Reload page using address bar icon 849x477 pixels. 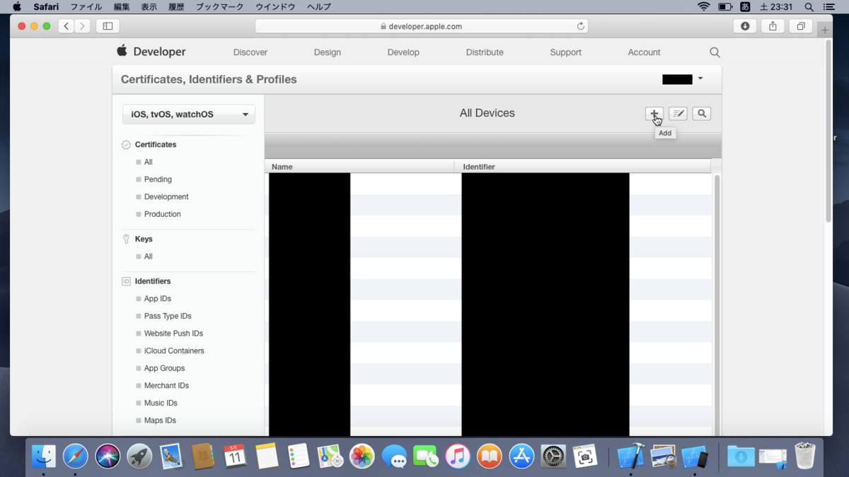point(581,26)
